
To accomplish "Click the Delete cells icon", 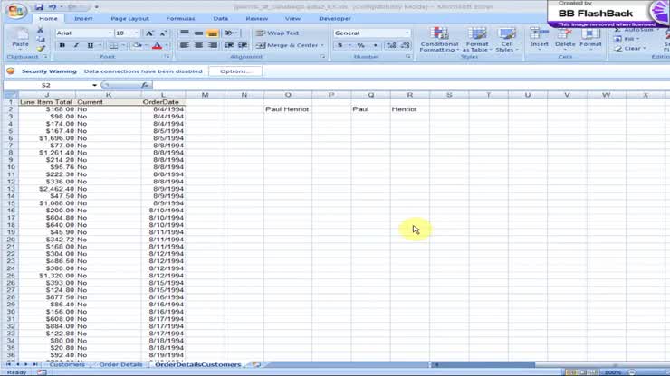I will pyautogui.click(x=565, y=38).
